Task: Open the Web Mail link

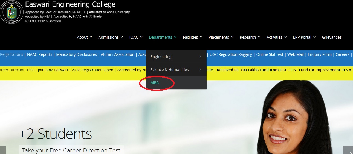Action: 296,54
